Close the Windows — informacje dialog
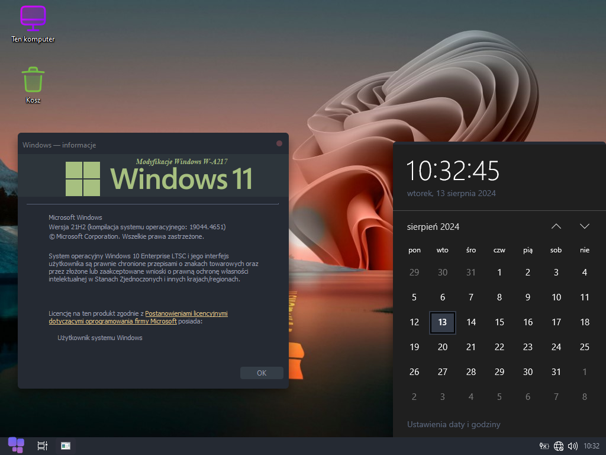This screenshot has width=606, height=455. tap(279, 143)
